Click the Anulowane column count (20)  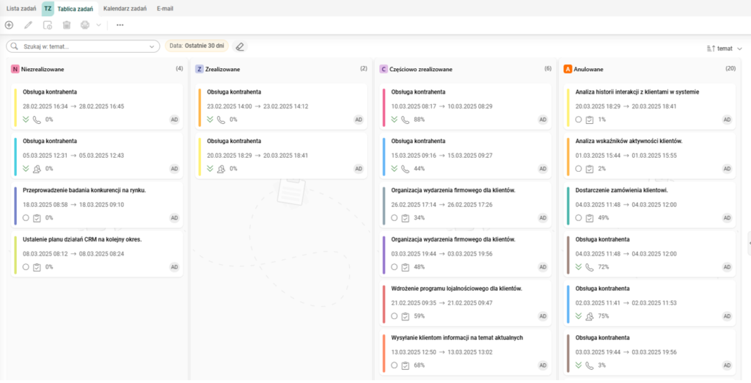point(730,68)
